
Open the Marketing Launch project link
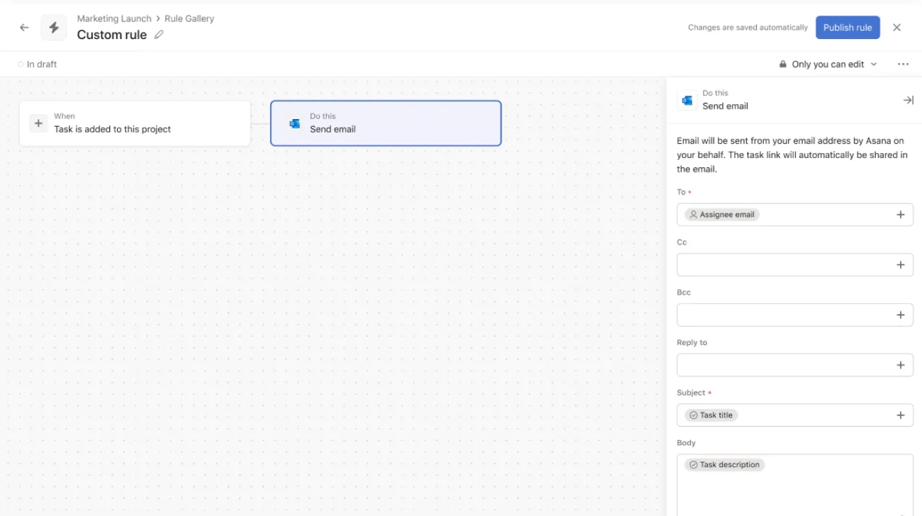point(113,18)
